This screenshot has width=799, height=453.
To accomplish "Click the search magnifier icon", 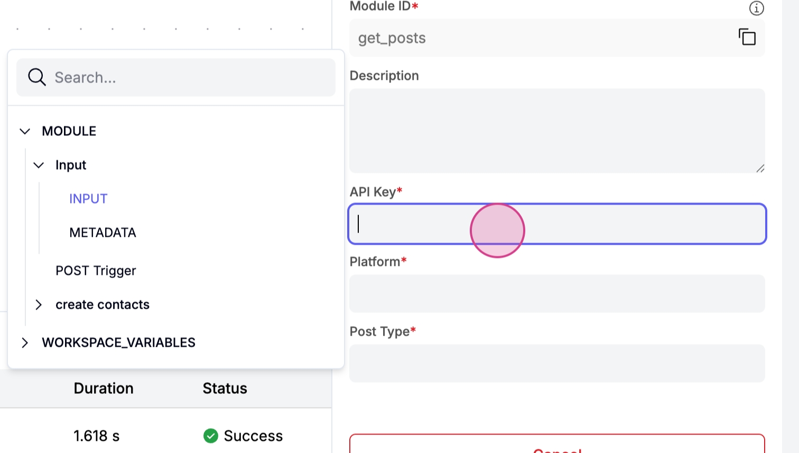I will (x=36, y=77).
